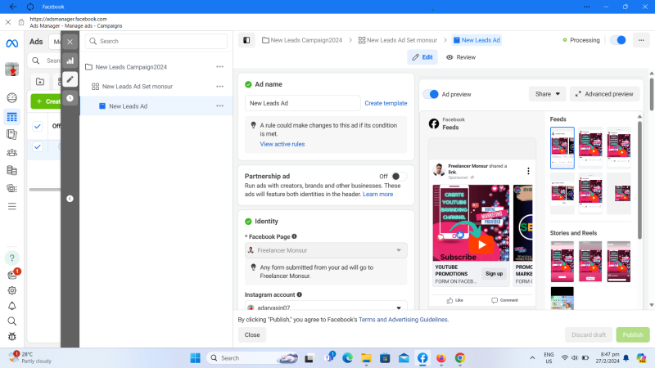The image size is (655, 368).
Task: Select New Leads Ad breadcrumb
Action: pyautogui.click(x=477, y=40)
